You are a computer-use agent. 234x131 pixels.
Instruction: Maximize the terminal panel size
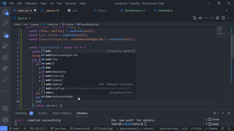point(223,113)
